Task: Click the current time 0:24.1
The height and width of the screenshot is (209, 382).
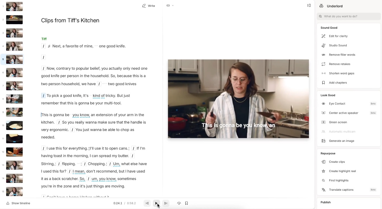Action: tap(118, 203)
